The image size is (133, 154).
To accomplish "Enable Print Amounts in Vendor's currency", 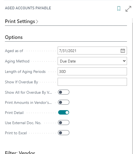I will pos(64,102).
